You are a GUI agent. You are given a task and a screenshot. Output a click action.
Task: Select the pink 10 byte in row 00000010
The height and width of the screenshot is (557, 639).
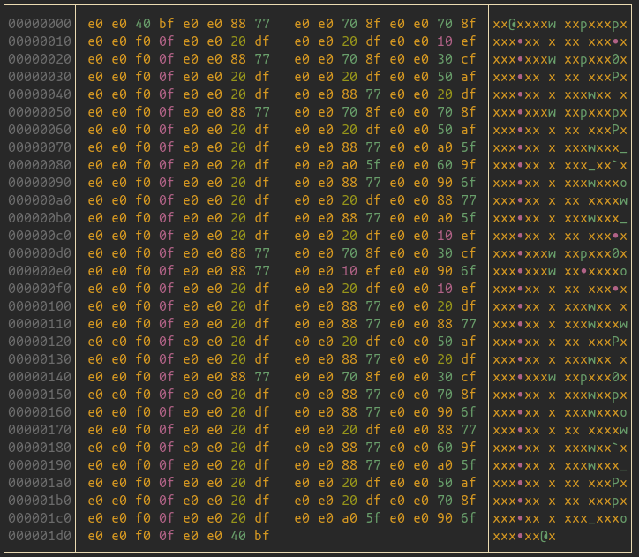[444, 41]
